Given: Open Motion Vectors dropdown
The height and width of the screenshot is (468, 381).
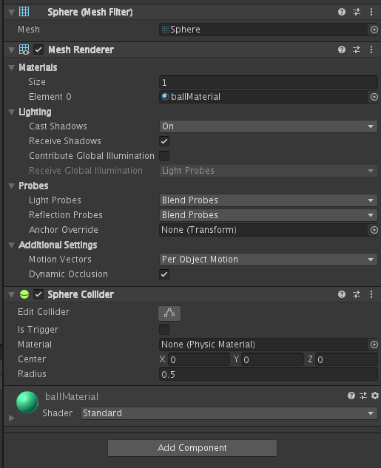Looking at the screenshot, I should point(268,260).
